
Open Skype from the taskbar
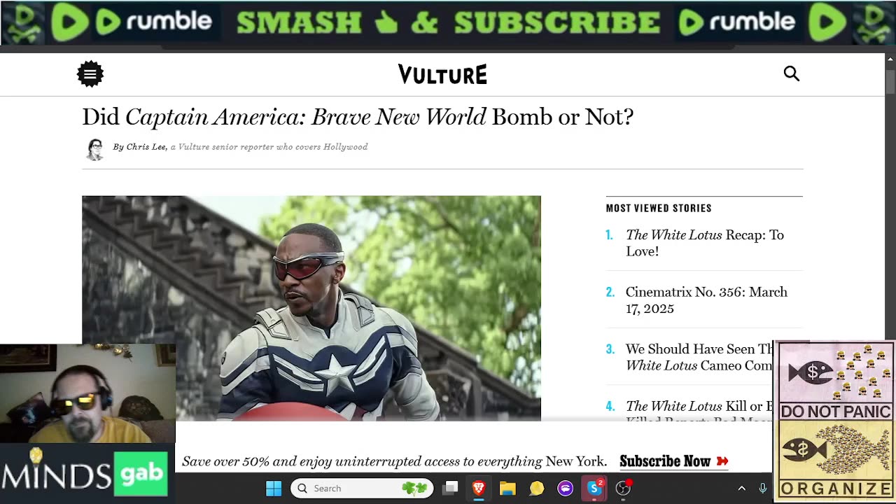click(594, 488)
